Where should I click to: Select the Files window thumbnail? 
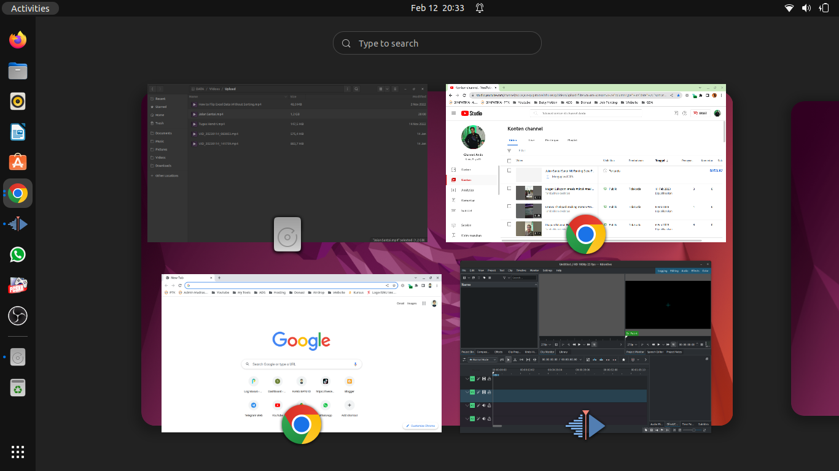click(x=287, y=163)
